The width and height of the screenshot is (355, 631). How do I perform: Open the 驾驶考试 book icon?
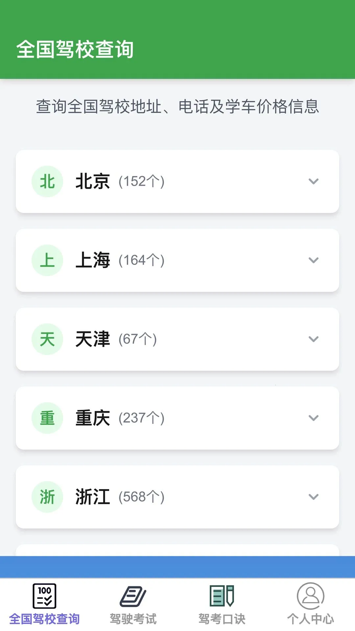click(x=133, y=596)
